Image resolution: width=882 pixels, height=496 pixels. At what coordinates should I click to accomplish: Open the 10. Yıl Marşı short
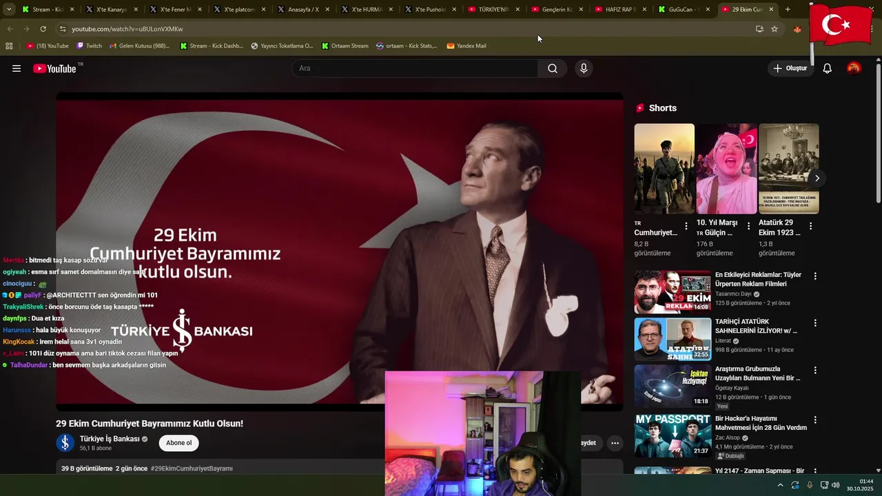(726, 169)
